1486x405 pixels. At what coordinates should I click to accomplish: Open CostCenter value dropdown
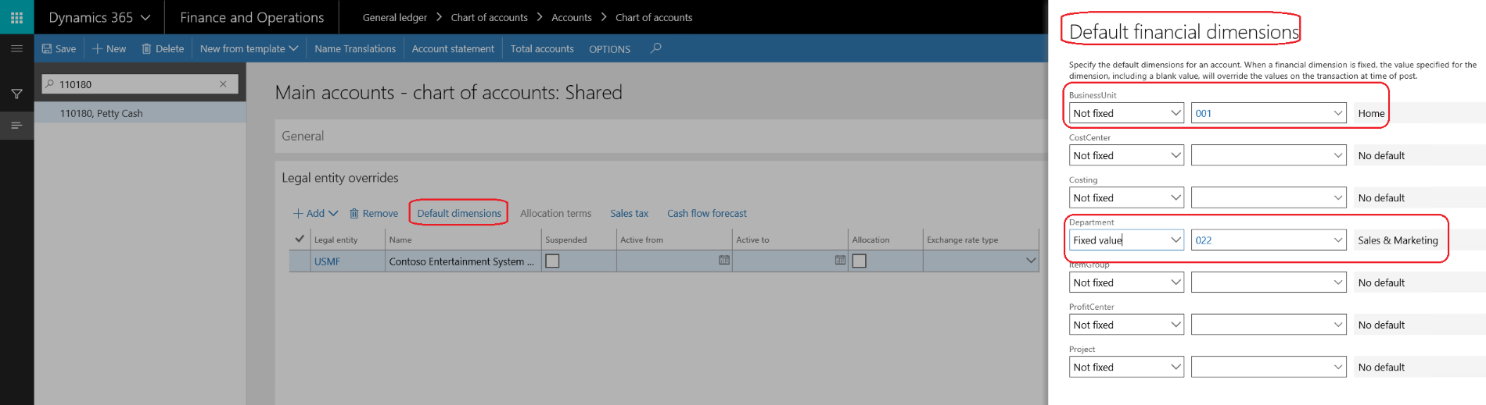pyautogui.click(x=1269, y=155)
